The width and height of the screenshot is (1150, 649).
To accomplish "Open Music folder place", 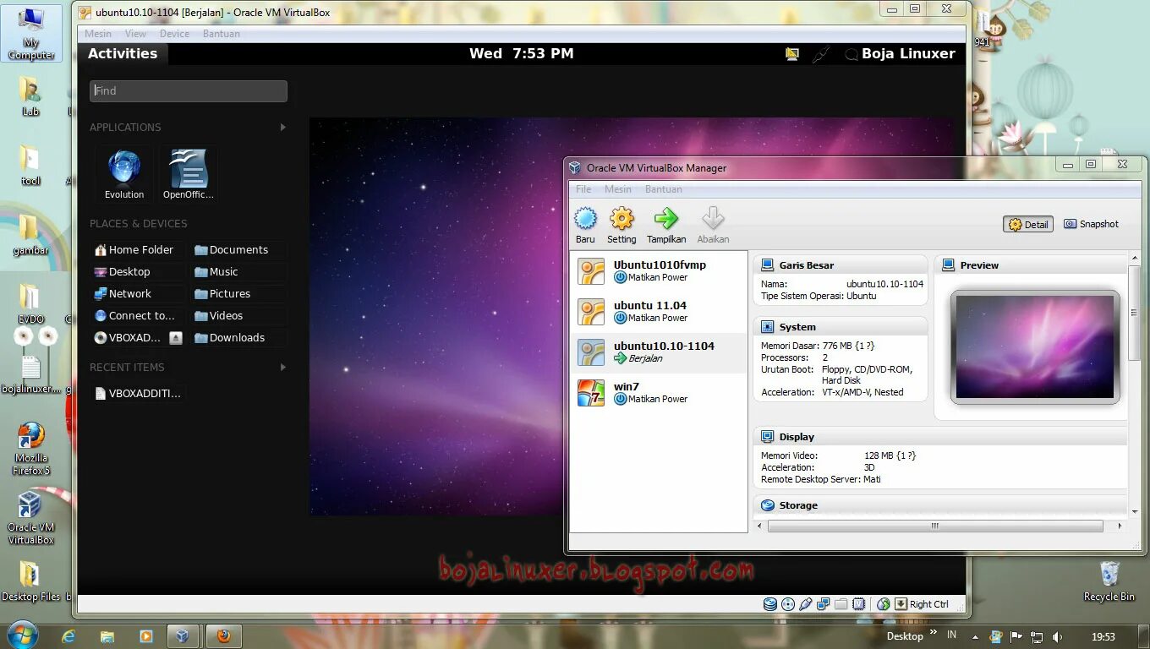I will pyautogui.click(x=216, y=272).
